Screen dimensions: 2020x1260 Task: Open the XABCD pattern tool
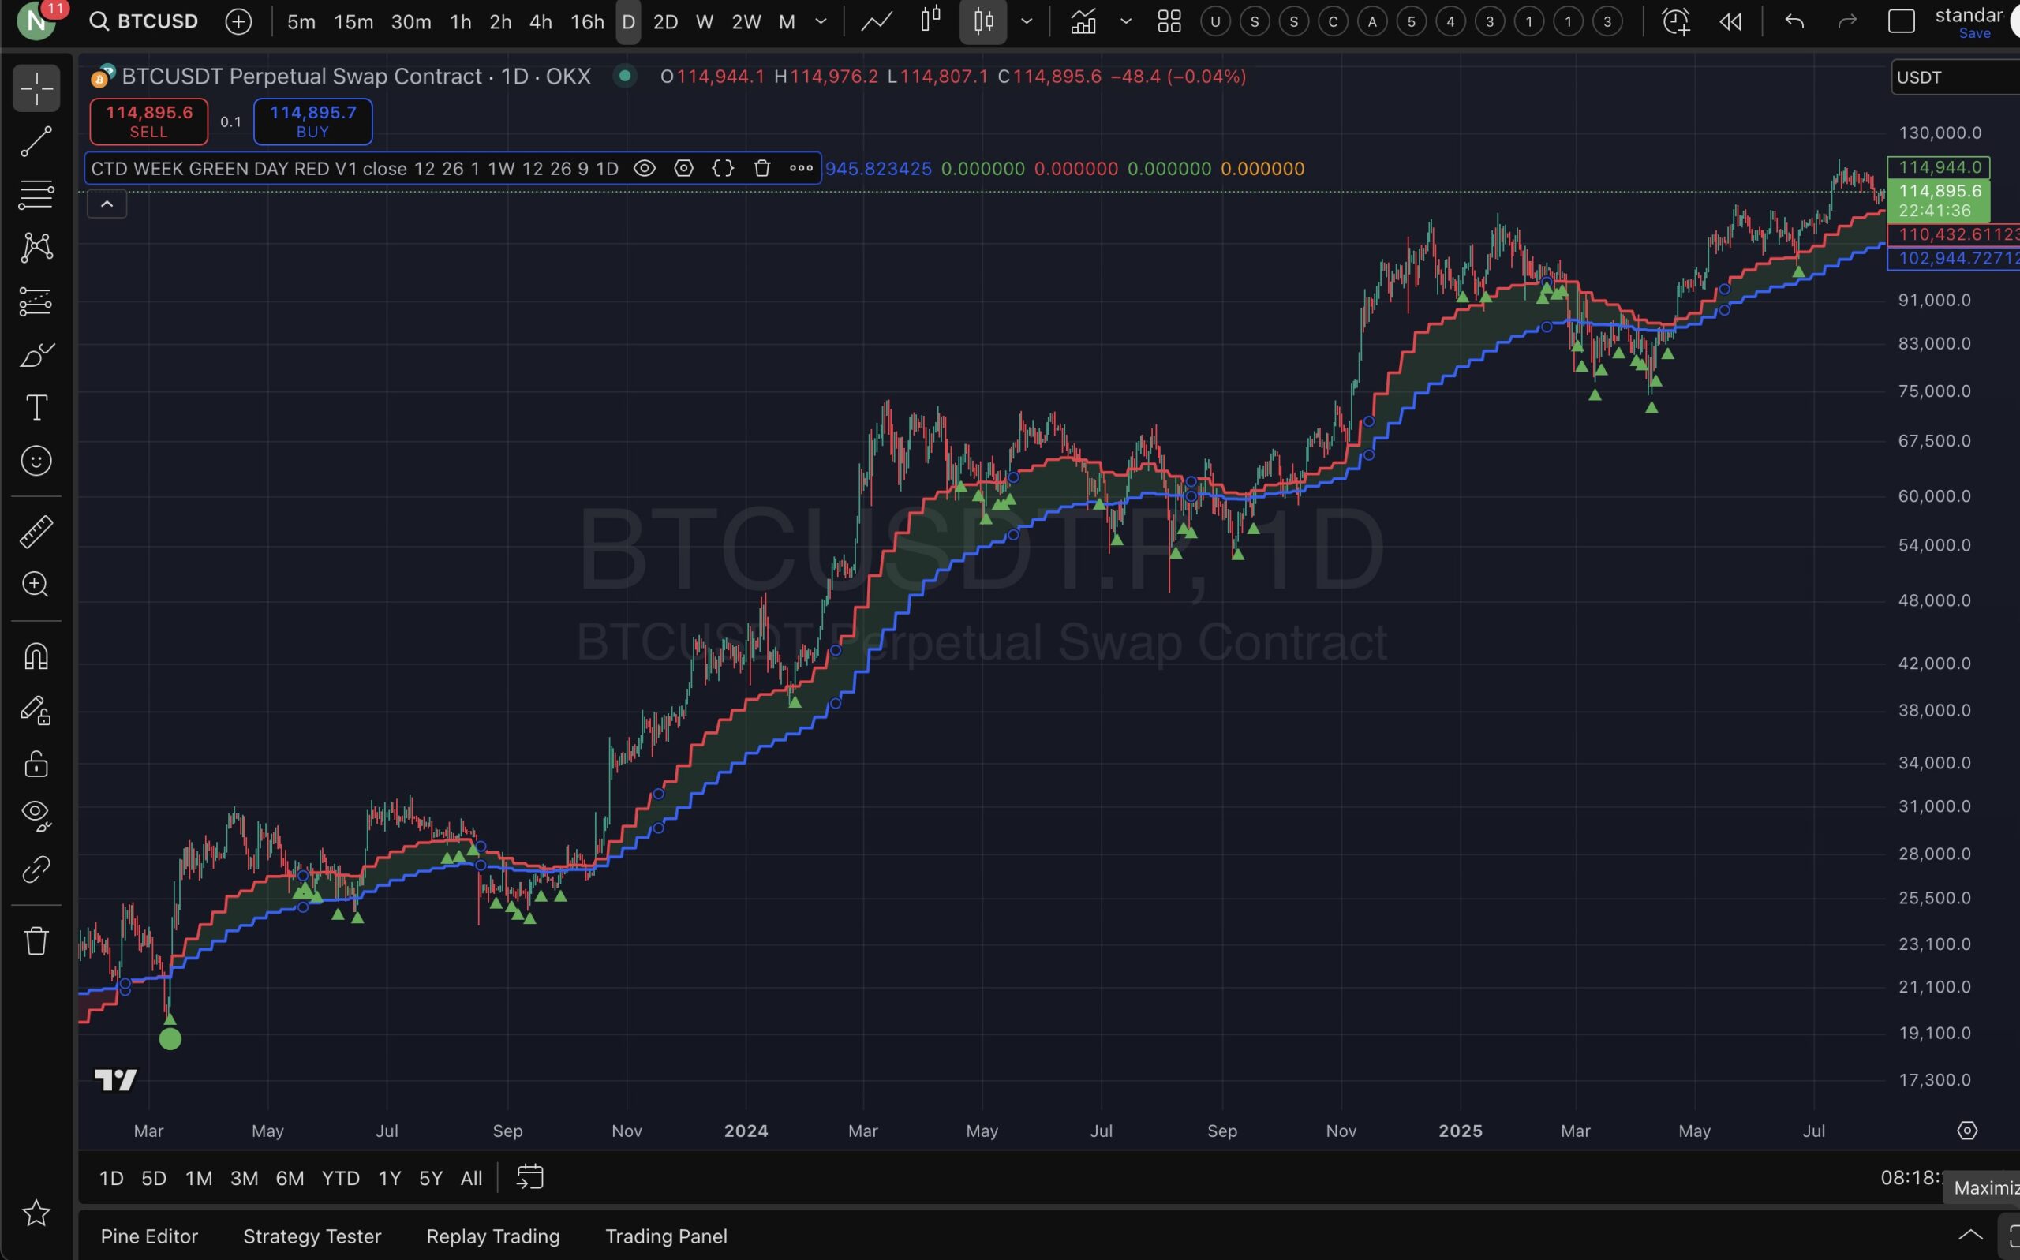(36, 248)
